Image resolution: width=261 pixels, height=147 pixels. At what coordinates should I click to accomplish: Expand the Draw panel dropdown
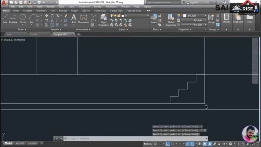22,29
